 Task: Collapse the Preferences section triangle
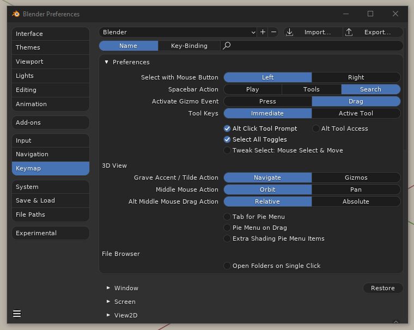pos(106,62)
